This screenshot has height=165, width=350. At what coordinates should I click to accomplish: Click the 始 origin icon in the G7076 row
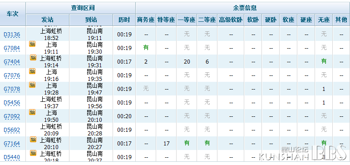[x=32, y=71]
